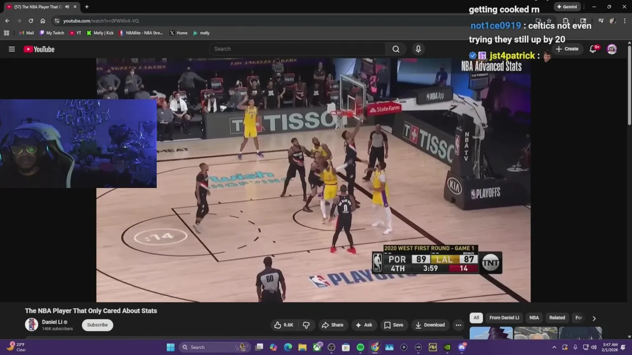This screenshot has width=632, height=355.
Task: Open the Ask feature
Action: (363, 325)
